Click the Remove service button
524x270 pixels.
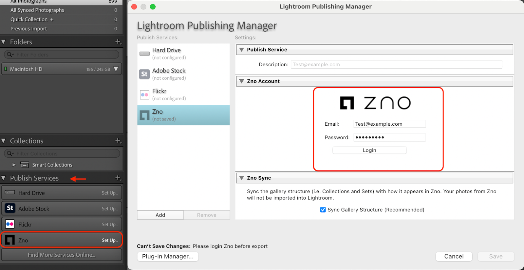tap(207, 215)
